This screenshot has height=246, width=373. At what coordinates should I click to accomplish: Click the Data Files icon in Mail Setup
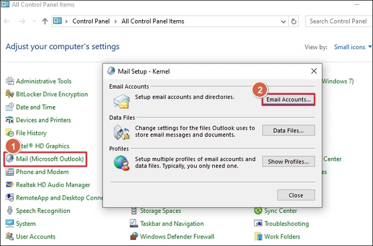click(x=121, y=132)
